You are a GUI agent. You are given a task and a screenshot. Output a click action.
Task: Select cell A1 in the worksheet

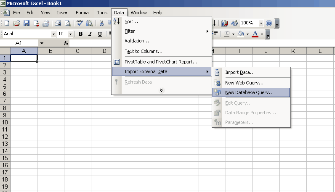(x=24, y=58)
